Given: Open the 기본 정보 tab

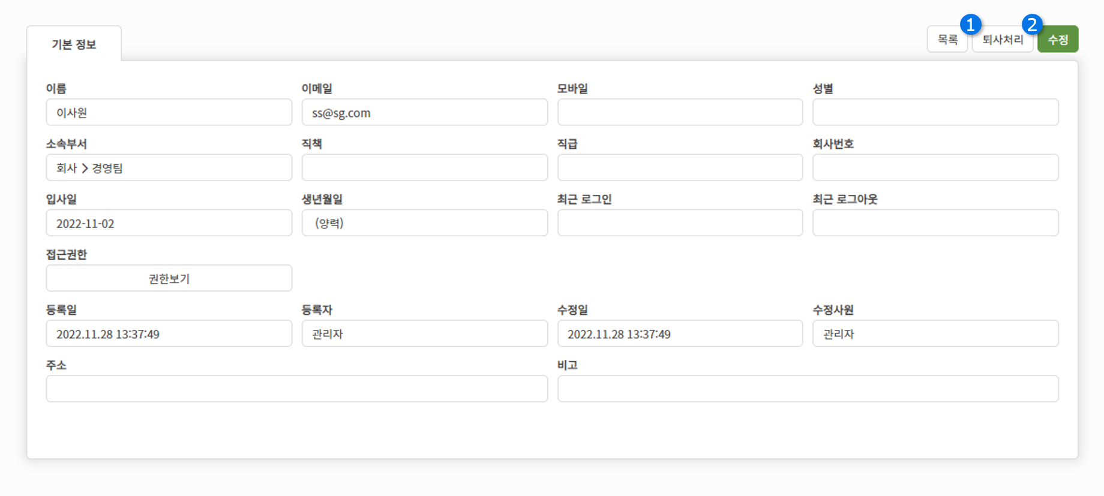Looking at the screenshot, I should click(x=74, y=44).
